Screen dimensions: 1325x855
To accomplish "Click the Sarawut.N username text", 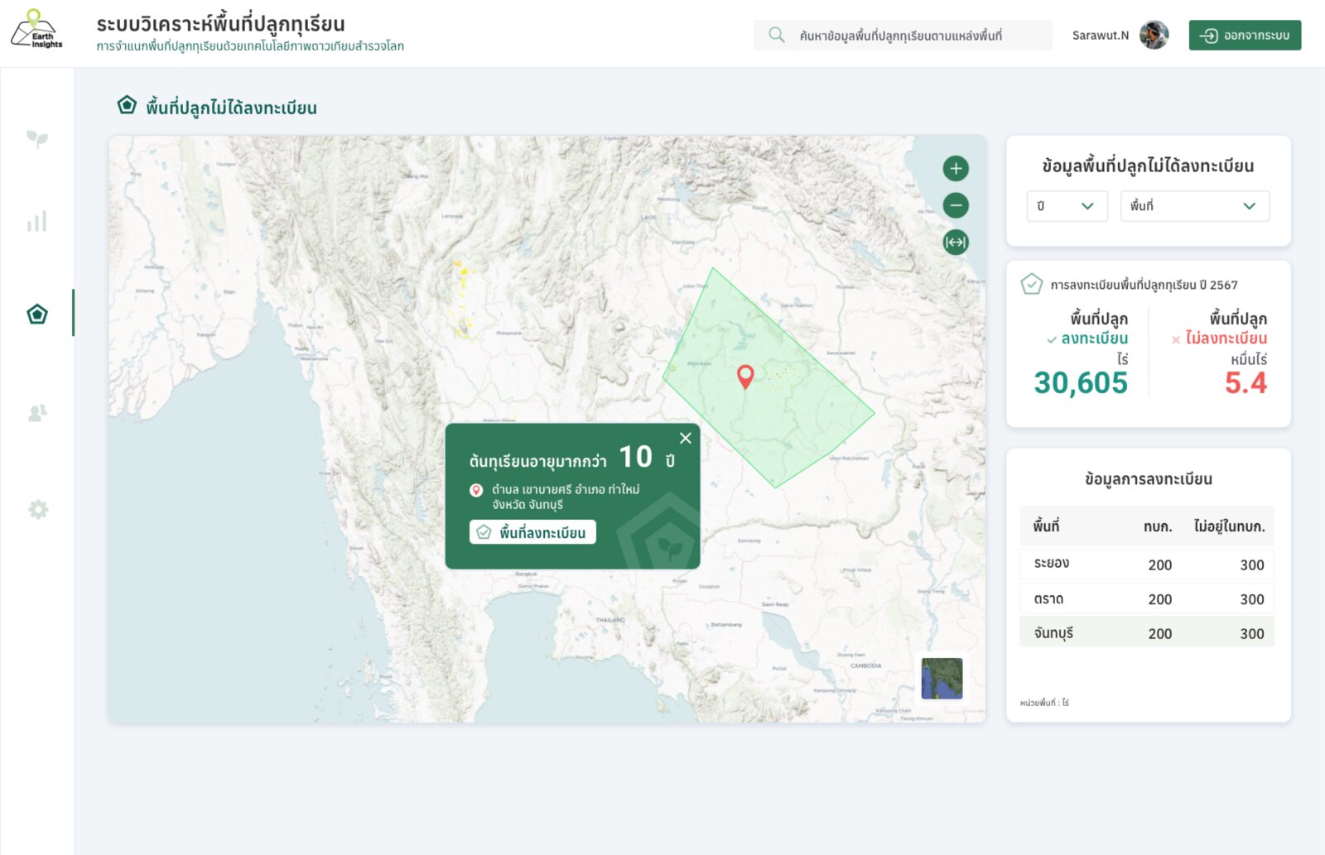I will 1101,36.
